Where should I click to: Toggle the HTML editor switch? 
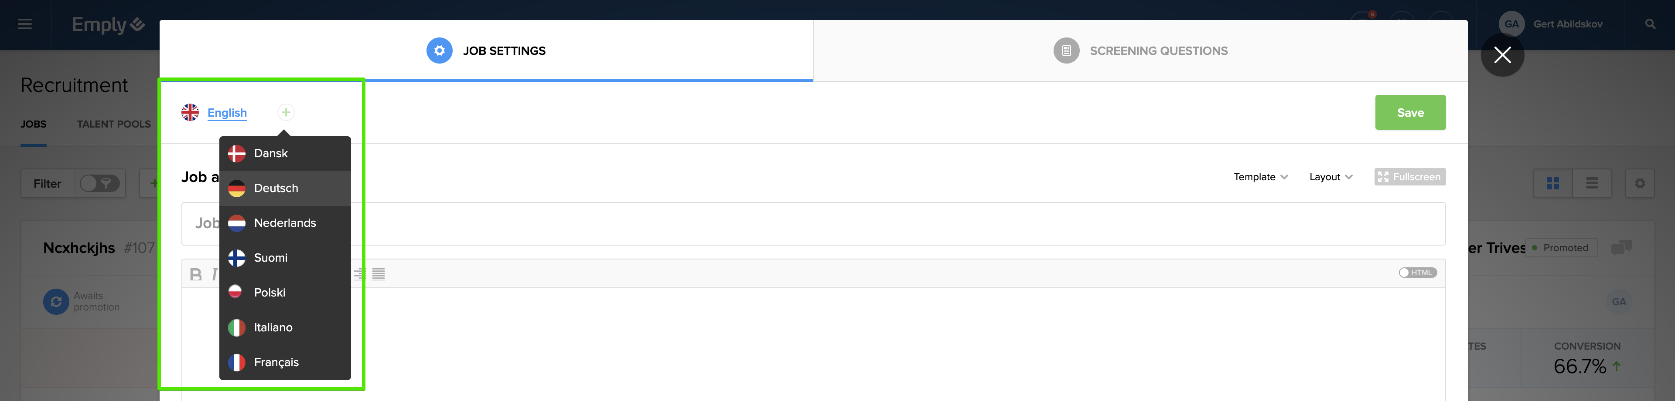click(x=1418, y=273)
